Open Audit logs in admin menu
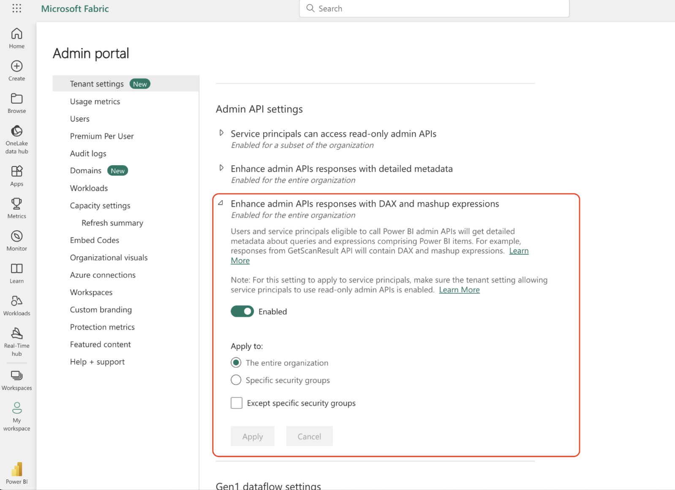The height and width of the screenshot is (490, 675). pyautogui.click(x=88, y=153)
